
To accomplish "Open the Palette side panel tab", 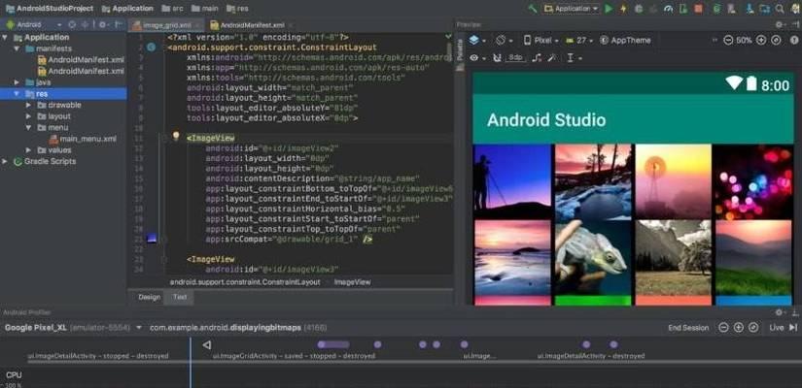I will click(x=459, y=50).
